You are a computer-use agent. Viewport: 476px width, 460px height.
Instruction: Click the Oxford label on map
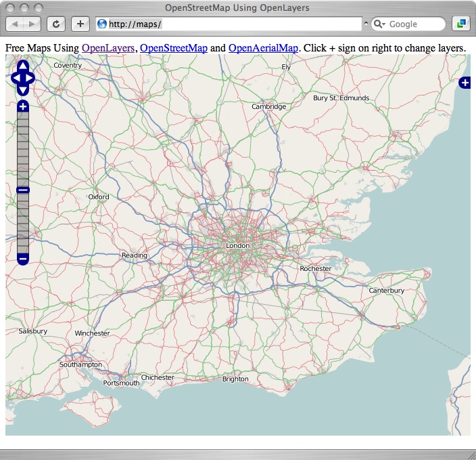coord(99,197)
